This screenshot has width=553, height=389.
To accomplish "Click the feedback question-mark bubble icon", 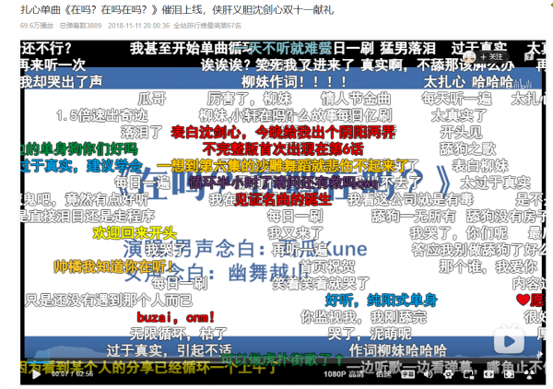I will pos(529,56).
